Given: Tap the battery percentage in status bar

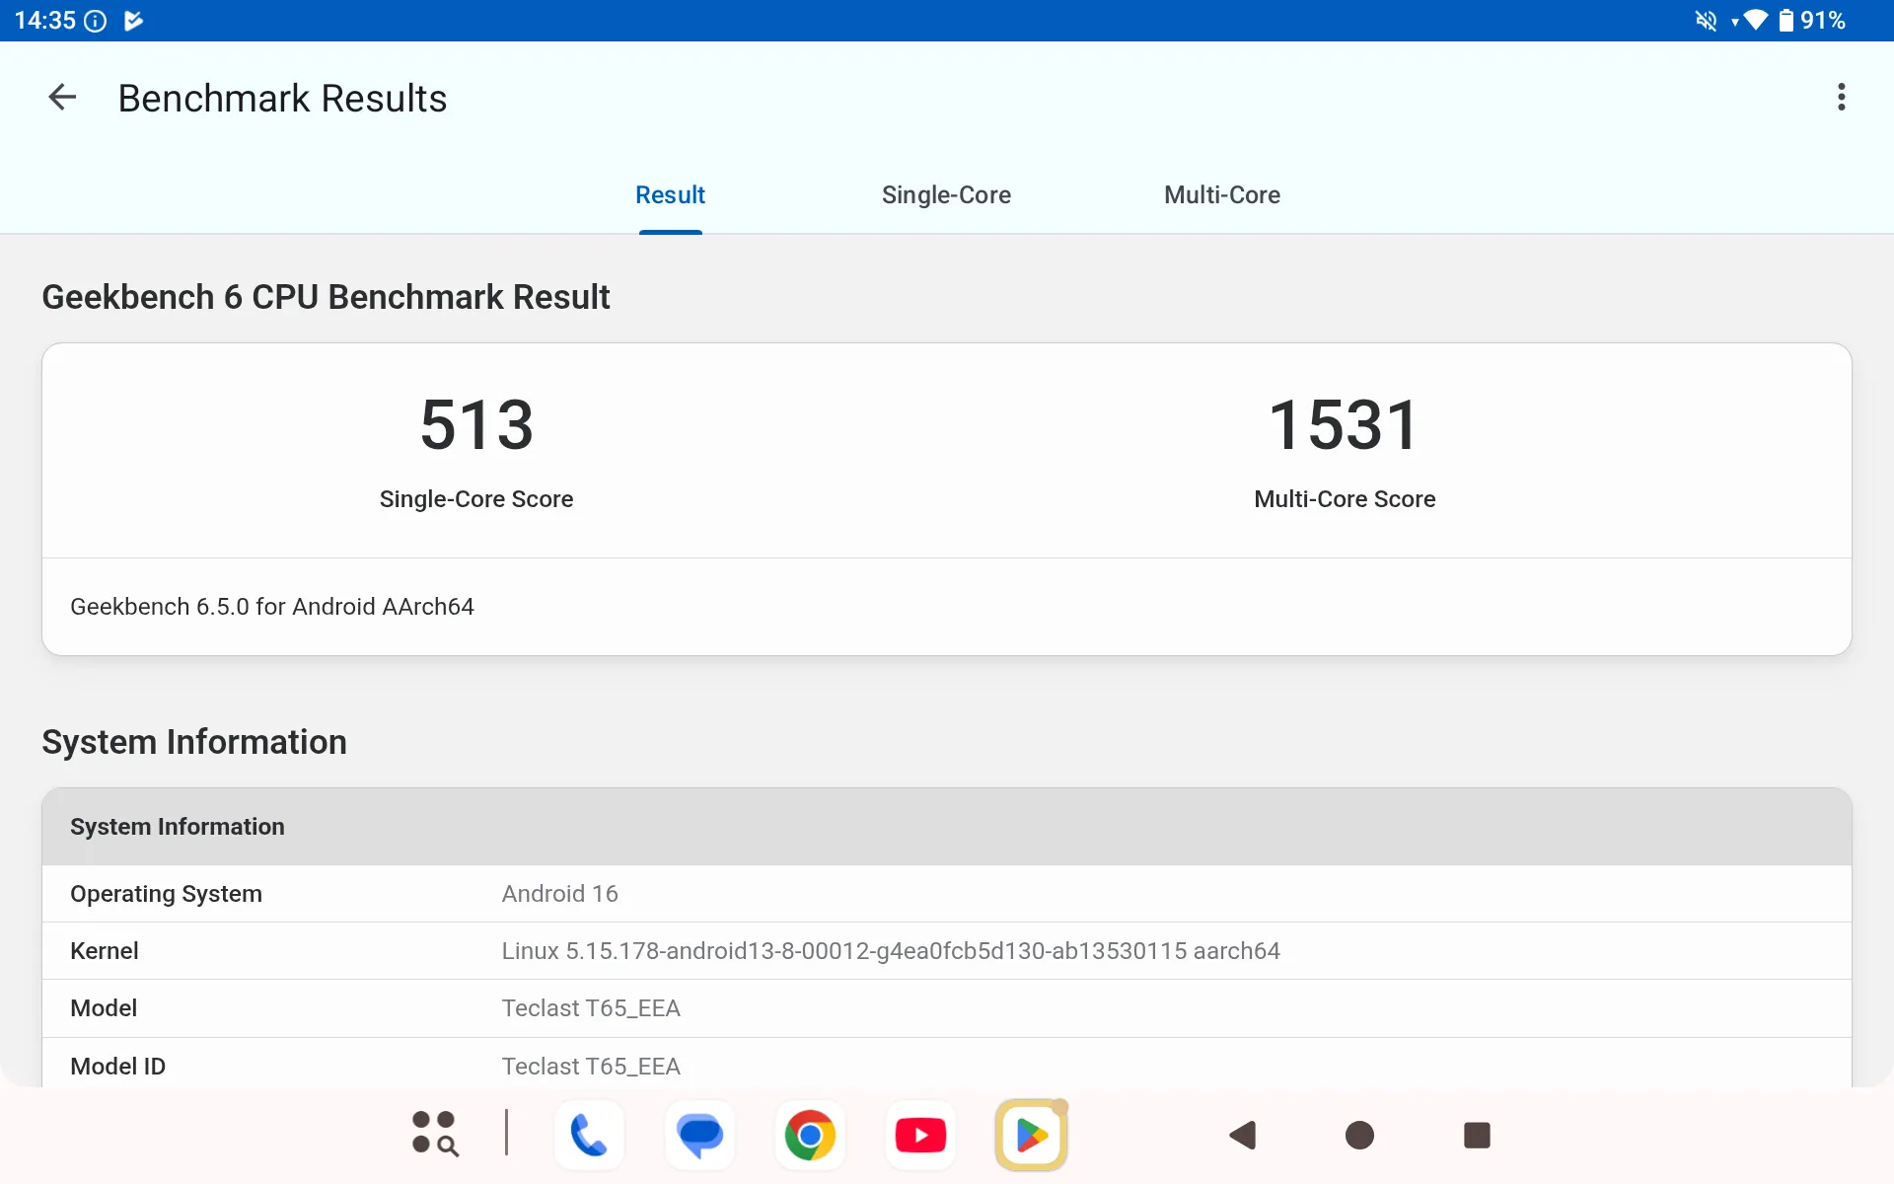Looking at the screenshot, I should click(x=1821, y=21).
